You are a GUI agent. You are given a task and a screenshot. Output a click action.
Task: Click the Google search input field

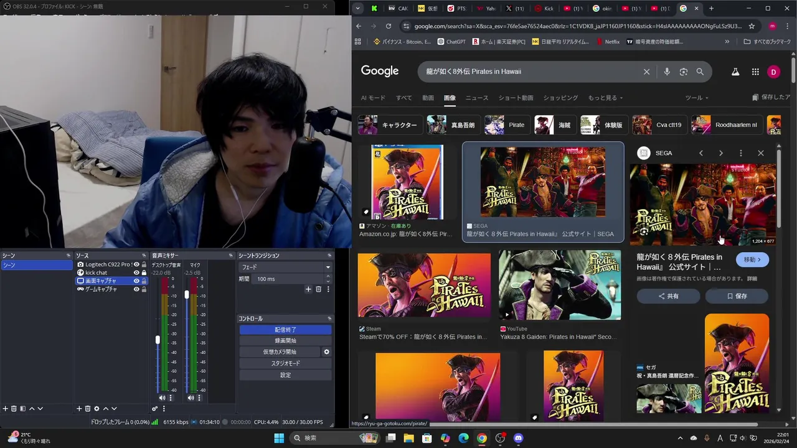[532, 72]
